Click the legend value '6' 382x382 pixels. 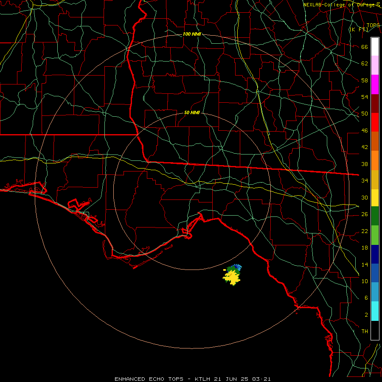366,298
